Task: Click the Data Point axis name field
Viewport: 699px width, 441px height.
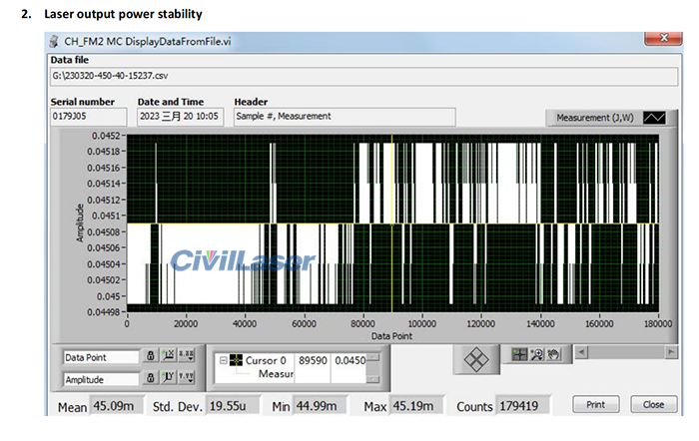Action: coord(99,357)
